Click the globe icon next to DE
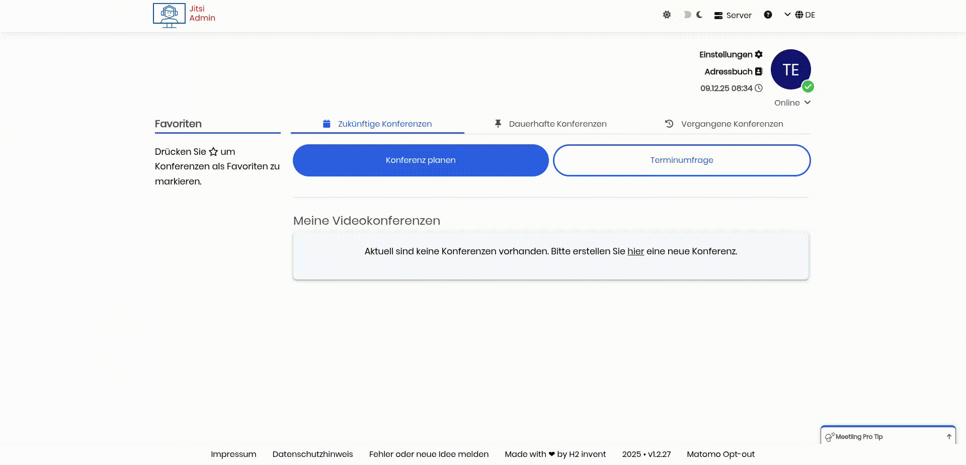Image resolution: width=966 pixels, height=465 pixels. pyautogui.click(x=799, y=15)
